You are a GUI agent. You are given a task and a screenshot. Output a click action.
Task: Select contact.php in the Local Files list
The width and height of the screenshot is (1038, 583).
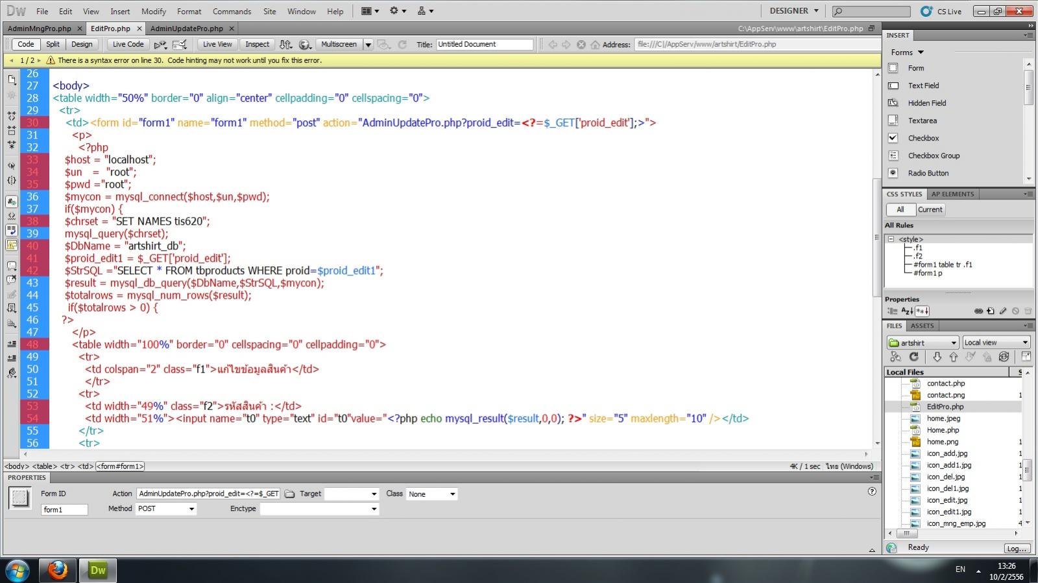click(945, 383)
